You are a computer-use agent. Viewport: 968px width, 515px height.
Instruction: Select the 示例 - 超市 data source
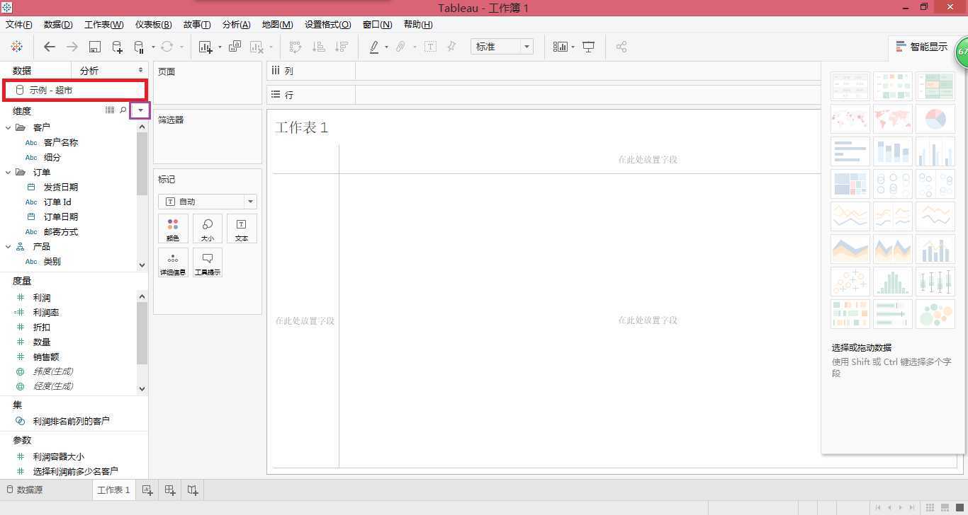pos(74,90)
